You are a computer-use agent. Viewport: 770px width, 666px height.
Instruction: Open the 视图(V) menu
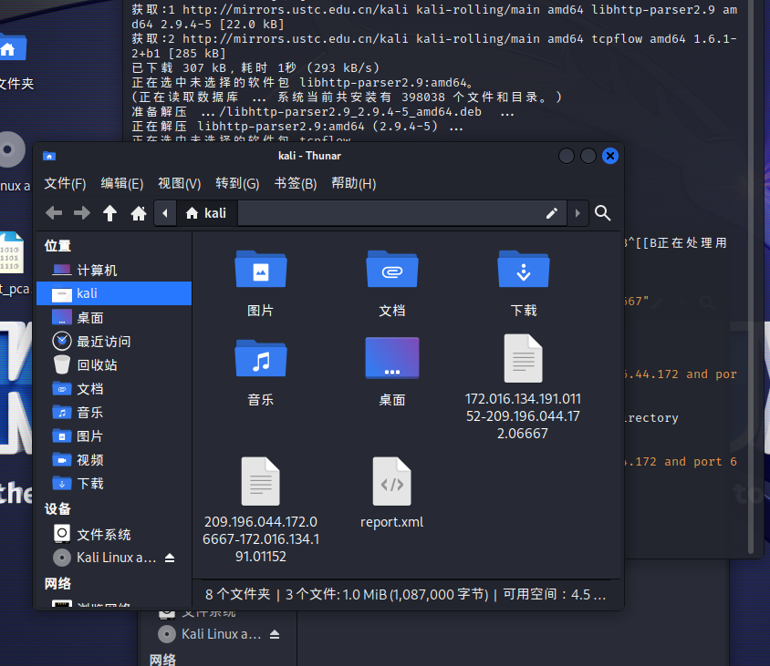pos(179,183)
